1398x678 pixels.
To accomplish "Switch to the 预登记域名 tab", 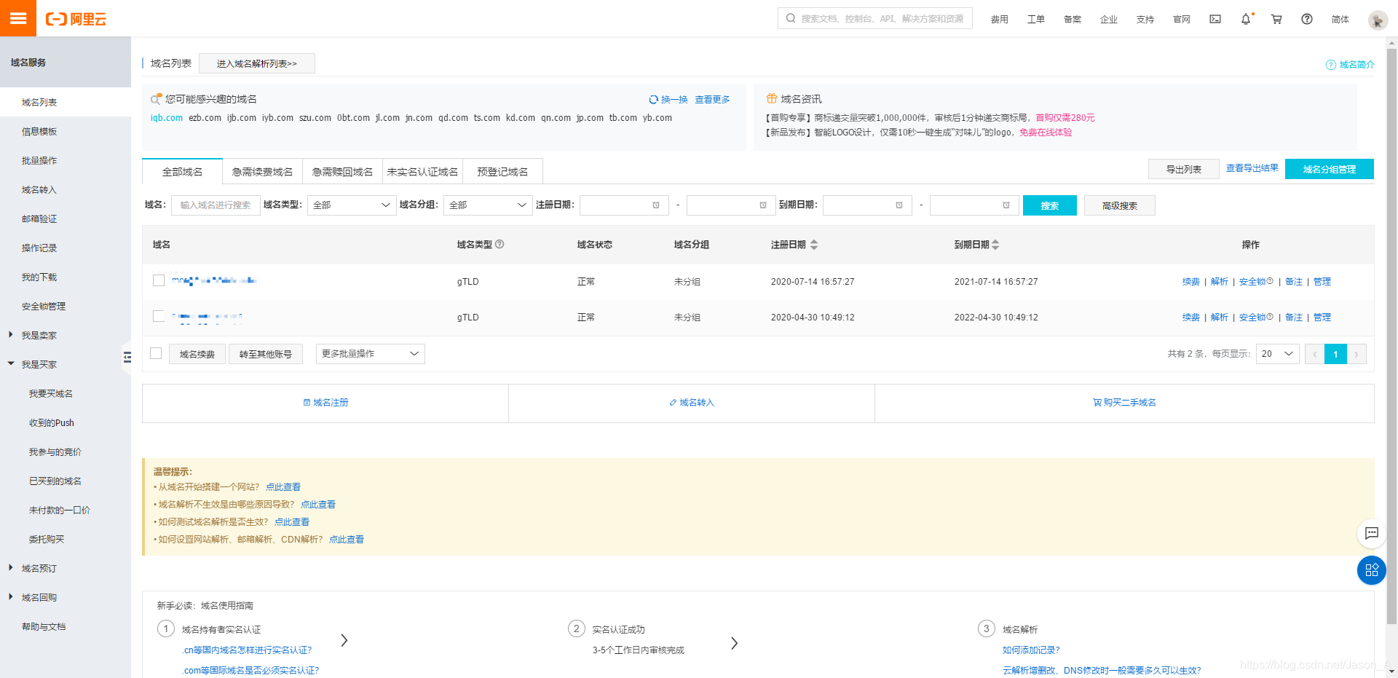I will (502, 172).
